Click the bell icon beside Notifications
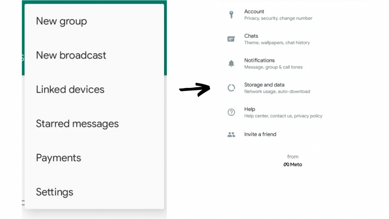The height and width of the screenshot is (219, 389). click(231, 63)
